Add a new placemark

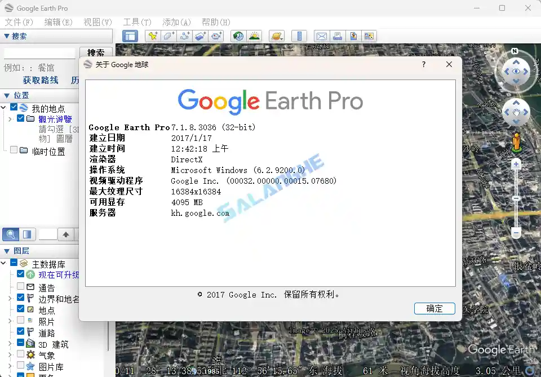coord(153,36)
